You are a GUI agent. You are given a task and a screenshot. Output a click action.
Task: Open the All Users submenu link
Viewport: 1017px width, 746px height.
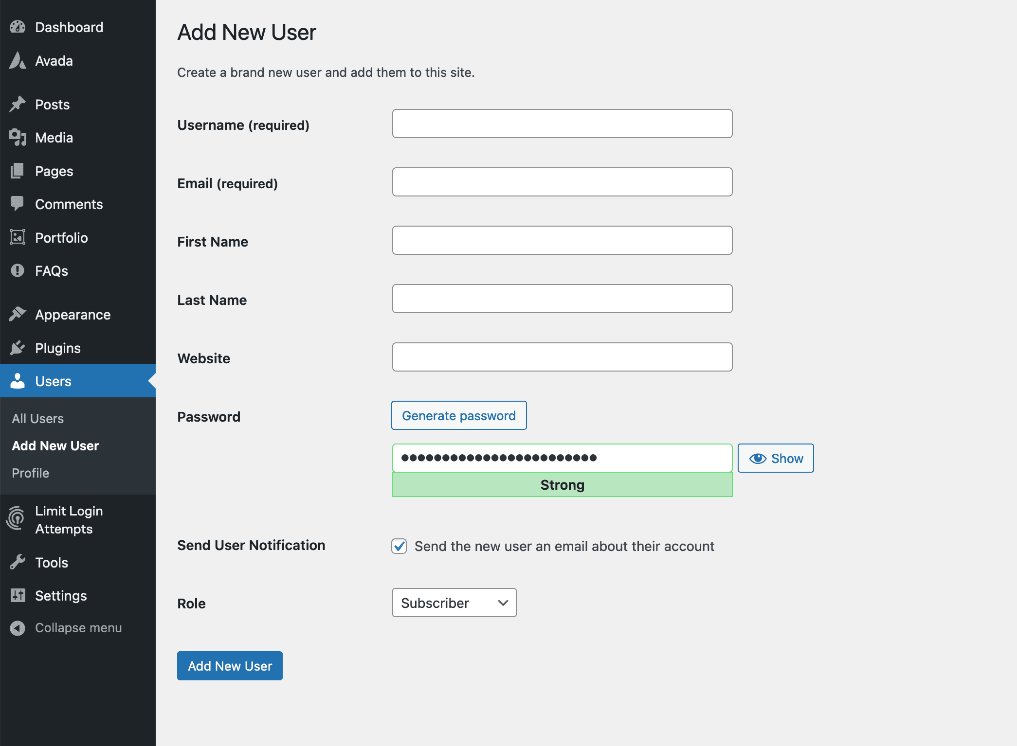[x=38, y=419]
